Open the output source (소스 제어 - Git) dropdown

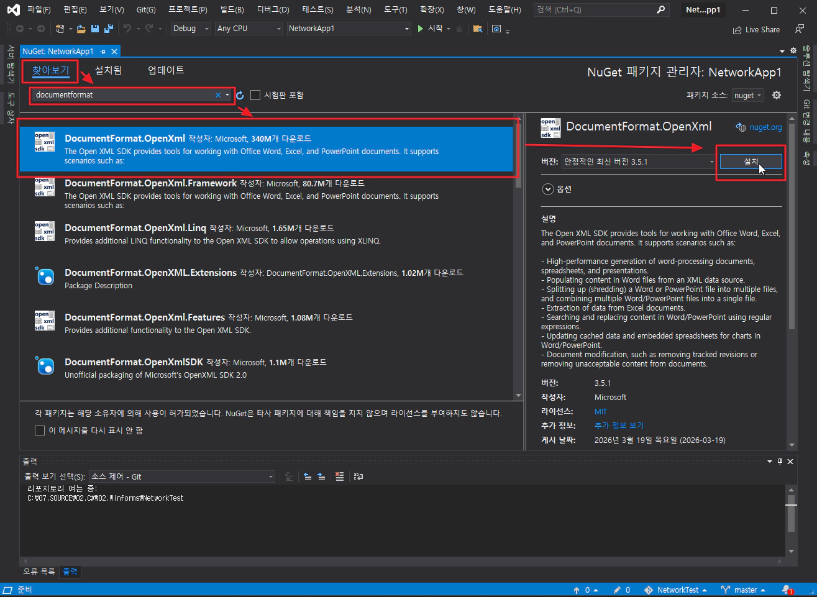182,476
